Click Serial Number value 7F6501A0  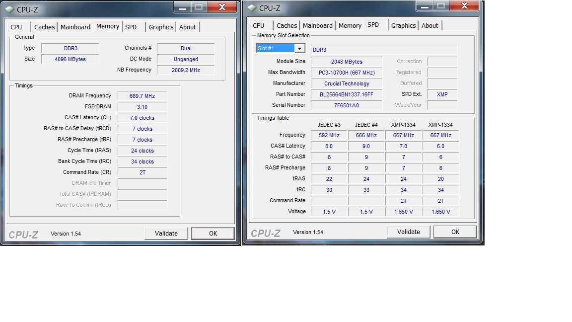click(347, 105)
